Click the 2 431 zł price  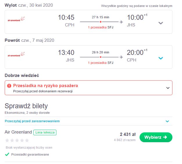click(128, 134)
